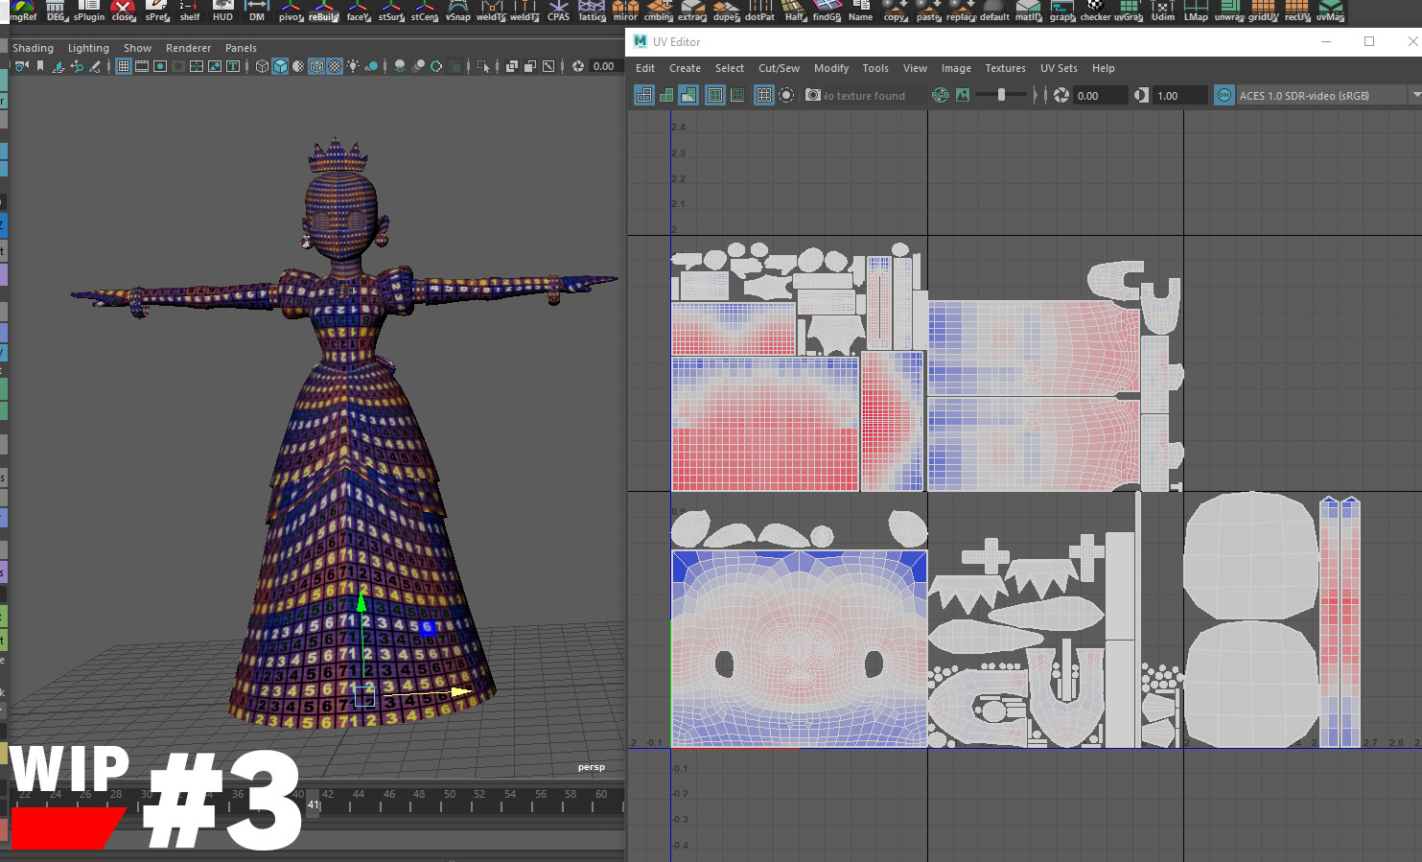Launch the Udim shelf tool
This screenshot has height=862, width=1422.
[1162, 13]
